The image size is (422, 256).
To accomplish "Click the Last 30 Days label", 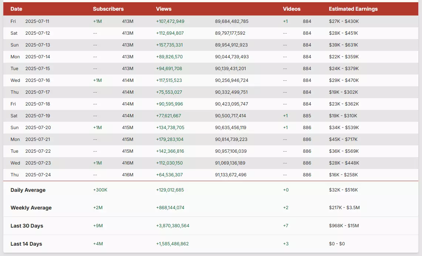I will tap(27, 226).
